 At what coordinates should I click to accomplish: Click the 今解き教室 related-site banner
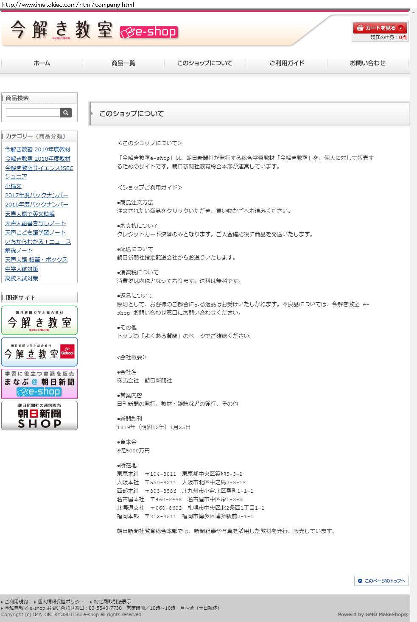[39, 320]
